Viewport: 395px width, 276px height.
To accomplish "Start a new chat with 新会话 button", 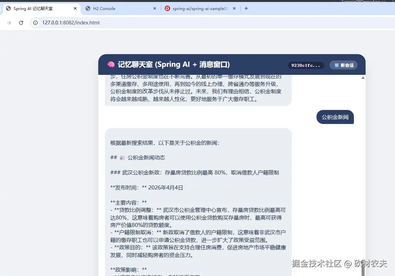I will (344, 65).
